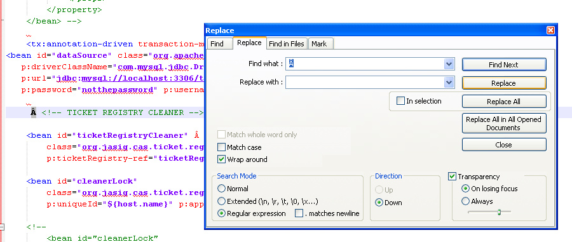
Task: Select the Always transparency option
Action: 465,201
